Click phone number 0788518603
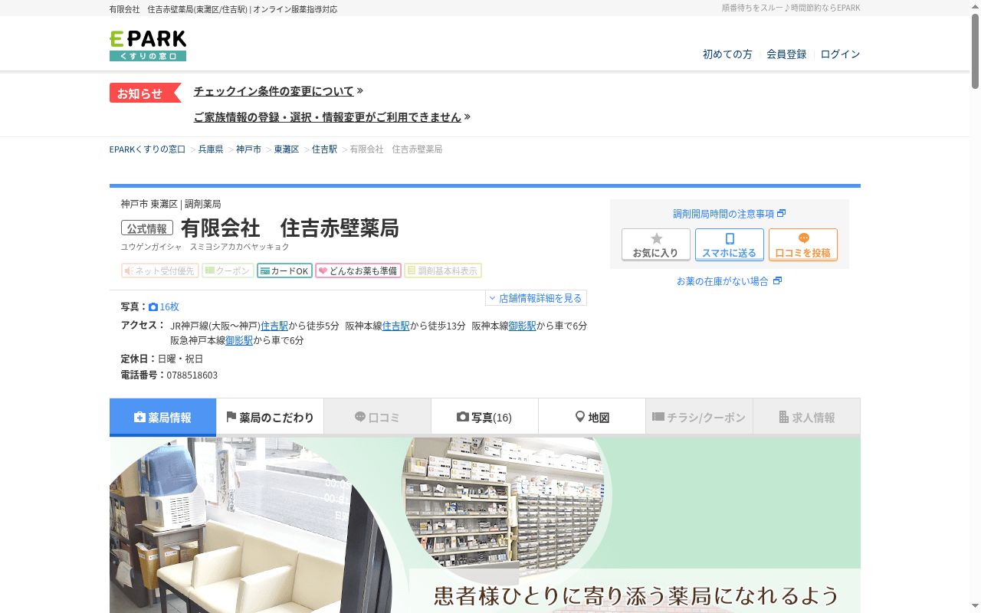This screenshot has width=981, height=613. click(192, 375)
